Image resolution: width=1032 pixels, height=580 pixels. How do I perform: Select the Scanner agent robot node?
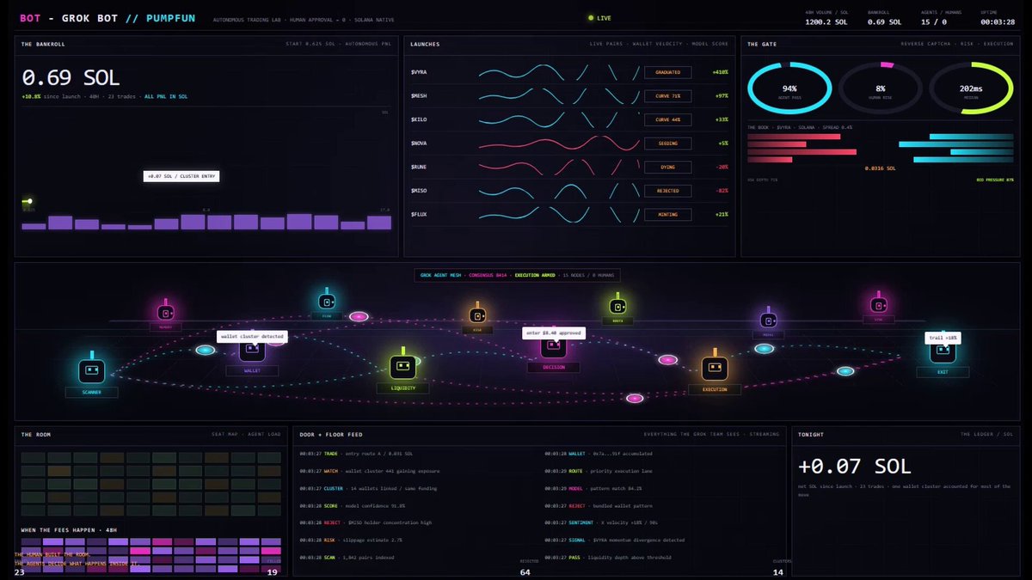tap(92, 370)
